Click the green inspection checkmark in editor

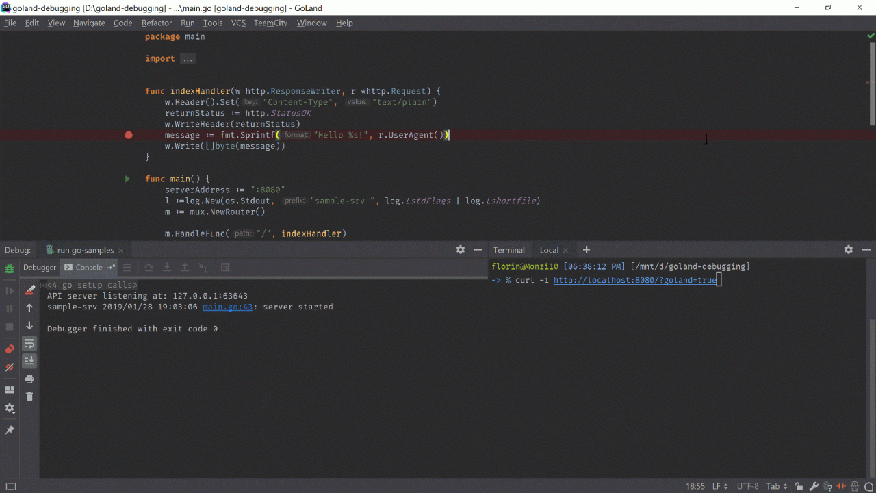[871, 36]
